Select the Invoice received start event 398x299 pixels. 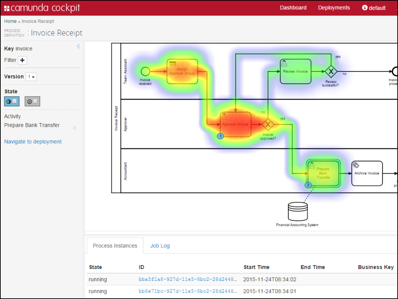145,71
